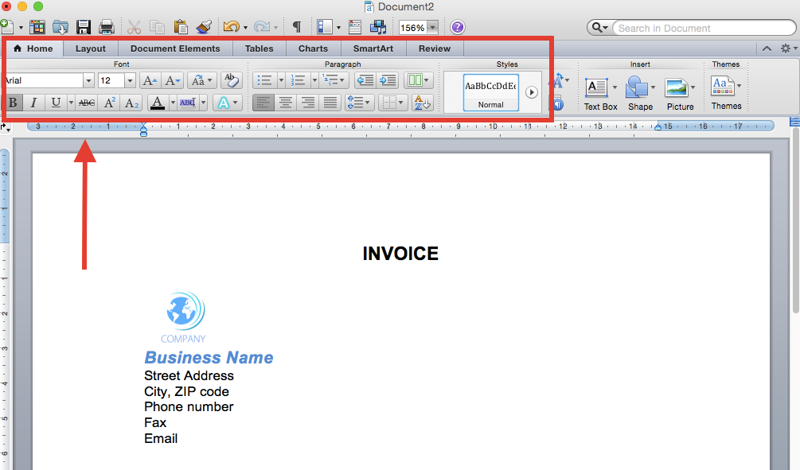Select Normal style
This screenshot has height=470, width=800.
click(491, 92)
